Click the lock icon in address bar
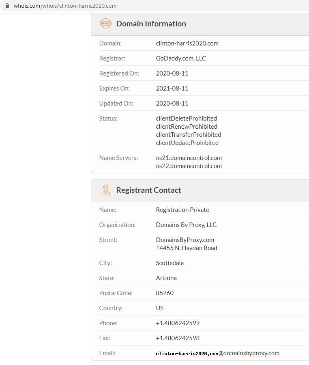This screenshot has width=309, height=365. 7,6
